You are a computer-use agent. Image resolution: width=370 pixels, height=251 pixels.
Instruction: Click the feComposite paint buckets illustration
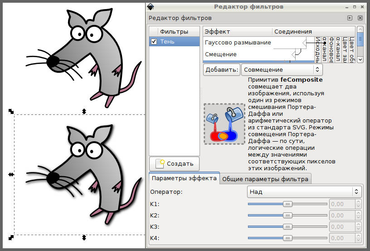pyautogui.click(x=224, y=124)
